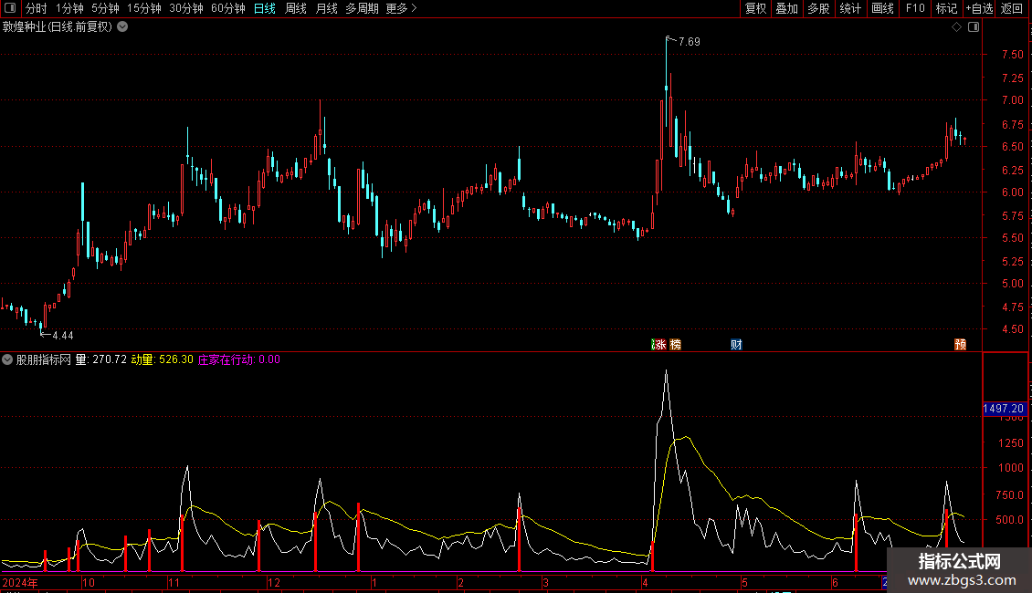
Task: Select the 60分钟 period
Action: pyautogui.click(x=228, y=8)
